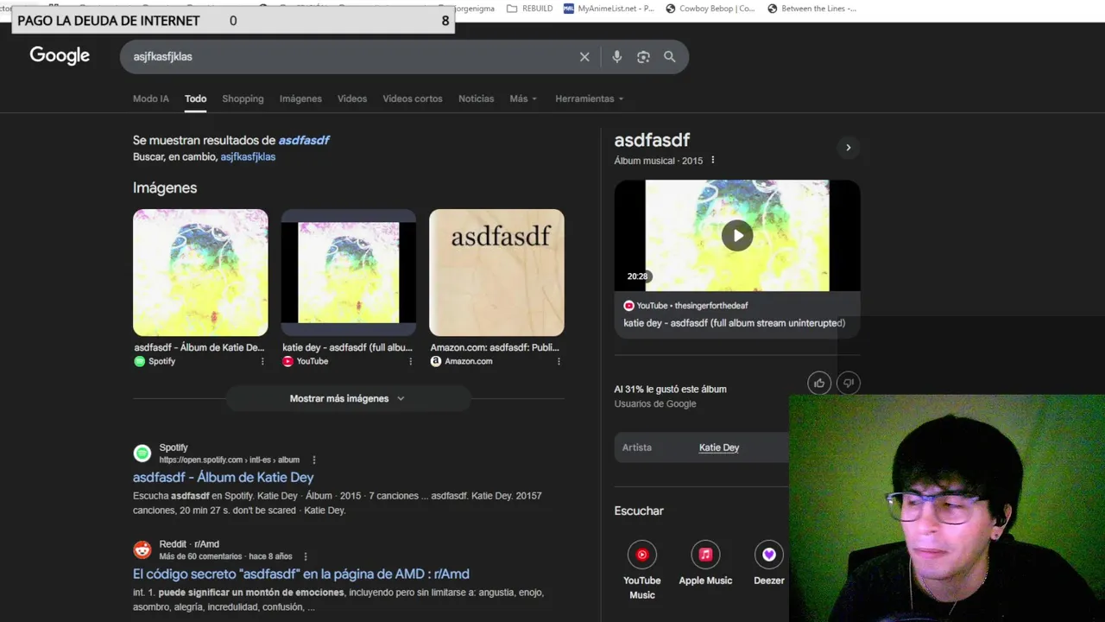
Task: Click 'Al 31% le gustó este álbum' text
Action: pyautogui.click(x=670, y=389)
